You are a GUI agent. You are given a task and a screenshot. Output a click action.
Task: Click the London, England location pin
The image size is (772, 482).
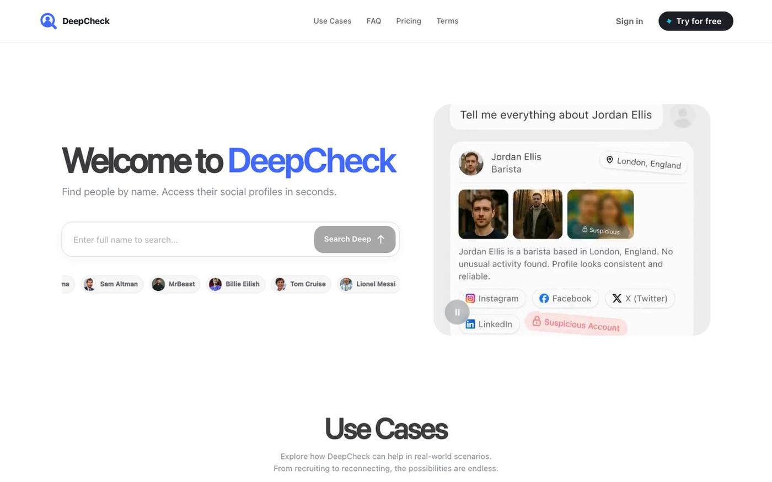click(x=610, y=160)
